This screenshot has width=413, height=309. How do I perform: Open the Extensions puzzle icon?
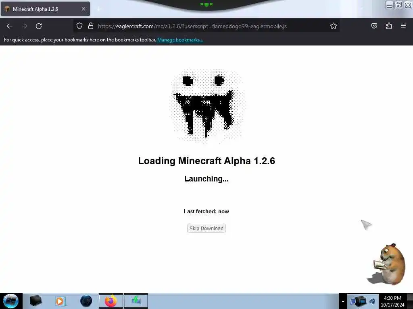(x=389, y=26)
